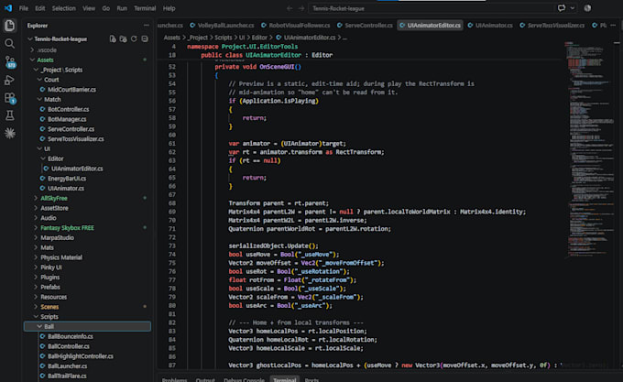Expand the Scenes folder
Screen dimensions: 623x382
[49, 307]
